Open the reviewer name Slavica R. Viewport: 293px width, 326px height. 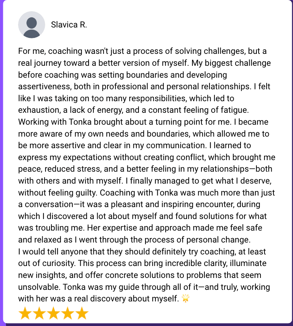[69, 25]
